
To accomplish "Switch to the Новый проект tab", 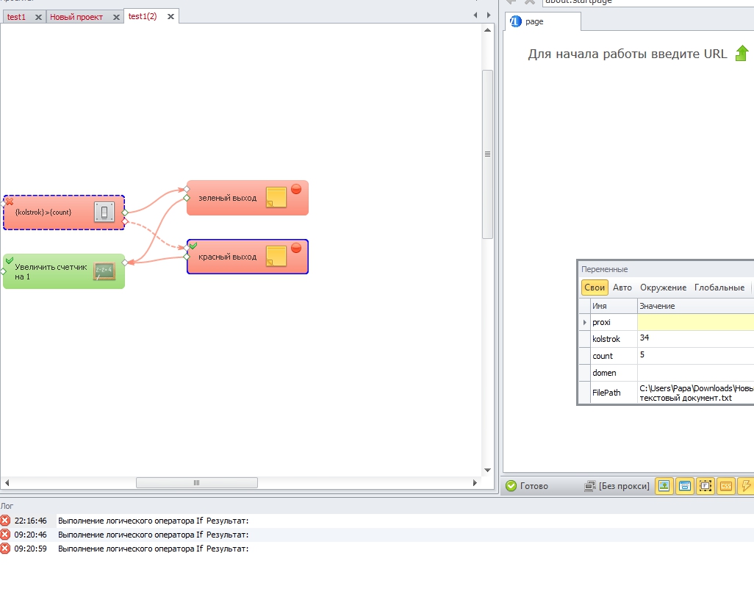I will [76, 17].
